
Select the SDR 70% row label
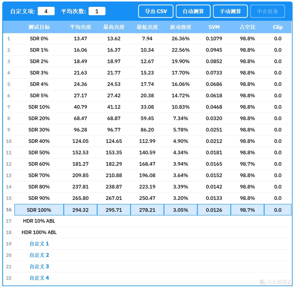(x=39, y=175)
